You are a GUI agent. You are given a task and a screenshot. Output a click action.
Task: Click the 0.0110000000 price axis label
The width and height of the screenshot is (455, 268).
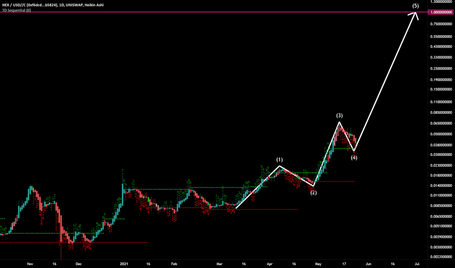click(x=441, y=195)
